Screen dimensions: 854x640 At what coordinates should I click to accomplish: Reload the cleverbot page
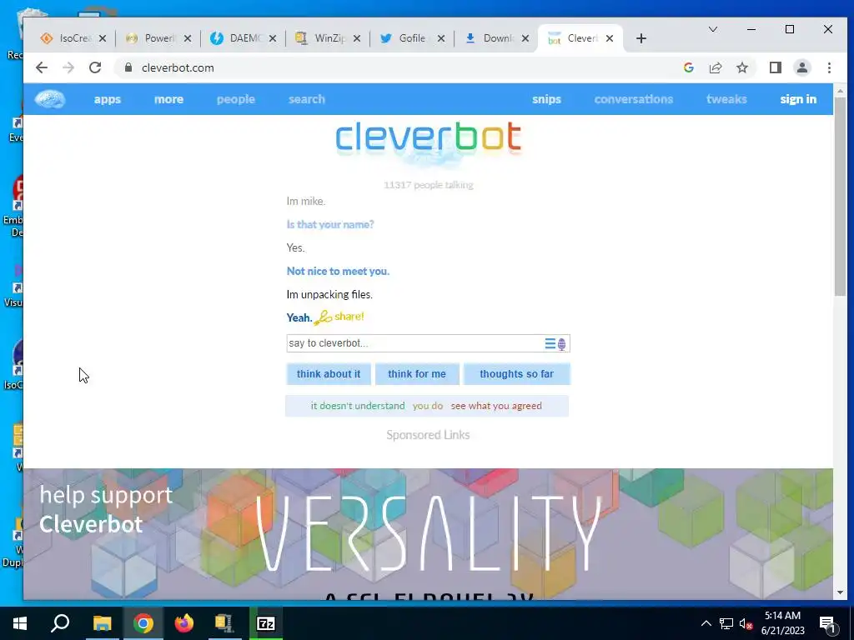[x=95, y=67]
